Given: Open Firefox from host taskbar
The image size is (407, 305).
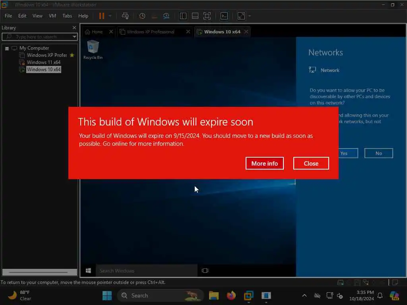Looking at the screenshot, I should pos(231,295).
